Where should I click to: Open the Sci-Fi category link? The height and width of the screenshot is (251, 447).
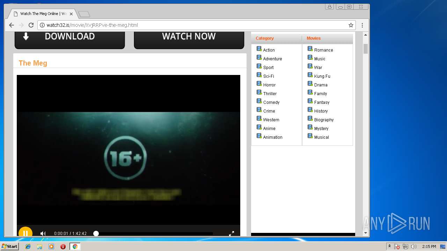click(269, 76)
